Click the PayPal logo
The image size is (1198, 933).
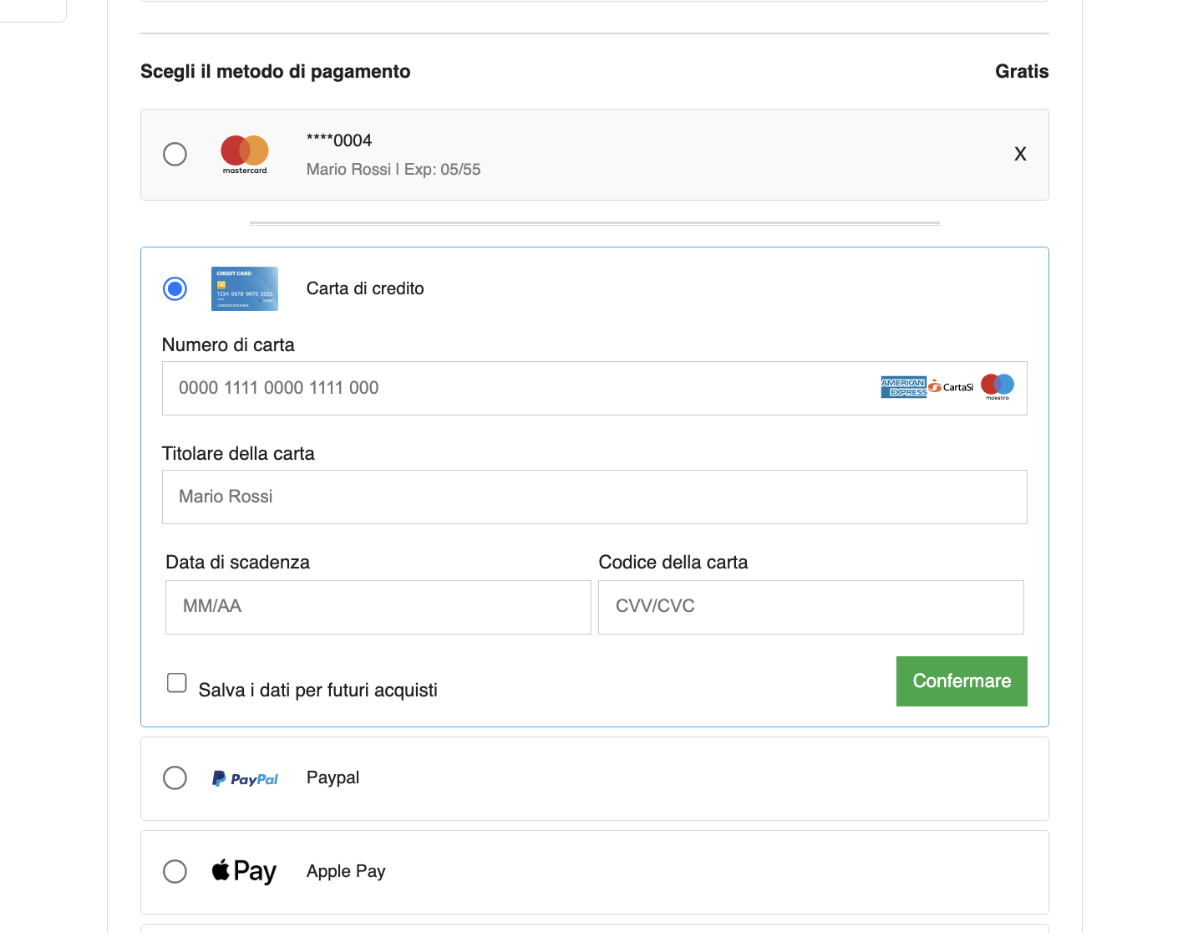point(245,778)
